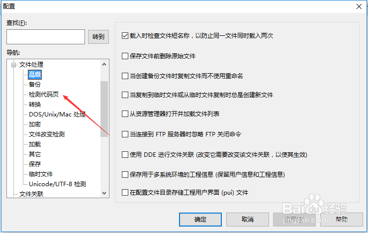Uncheck 载入时检查文件短名称 checkbox
Viewport: 368px width, 233px height.
125,36
